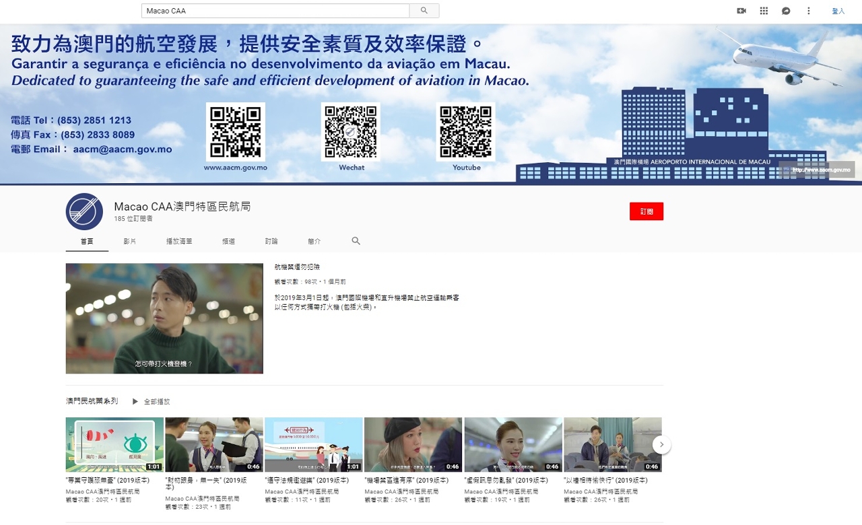The height and width of the screenshot is (525, 862).
Task: Click the 全部播放 play-all icon
Action: pyautogui.click(x=135, y=401)
